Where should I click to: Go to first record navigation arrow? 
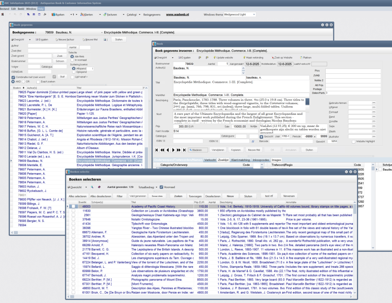coord(157,150)
